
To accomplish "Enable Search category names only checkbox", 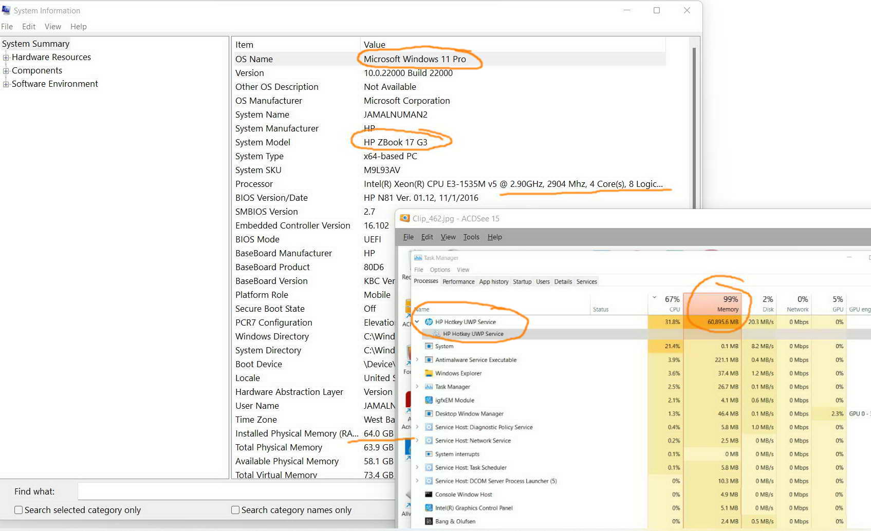I will (235, 510).
